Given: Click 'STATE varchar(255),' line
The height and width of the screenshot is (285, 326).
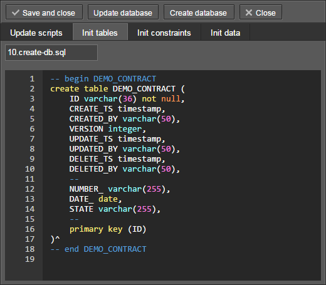Looking at the screenshot, I should click(x=115, y=209).
